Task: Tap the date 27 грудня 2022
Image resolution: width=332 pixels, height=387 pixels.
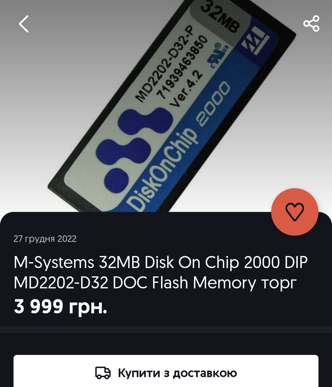Action: tap(45, 239)
